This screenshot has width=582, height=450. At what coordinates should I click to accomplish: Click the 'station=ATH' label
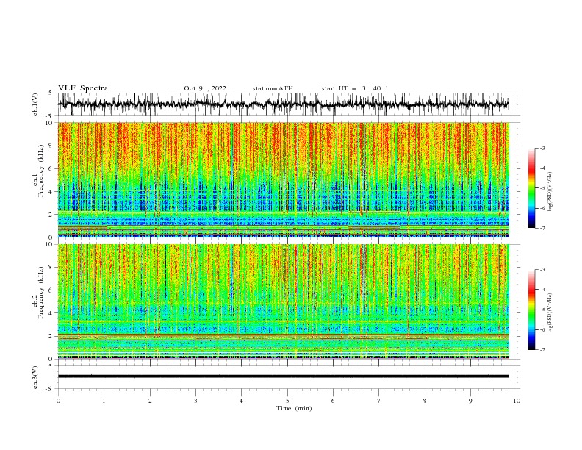tap(273, 88)
